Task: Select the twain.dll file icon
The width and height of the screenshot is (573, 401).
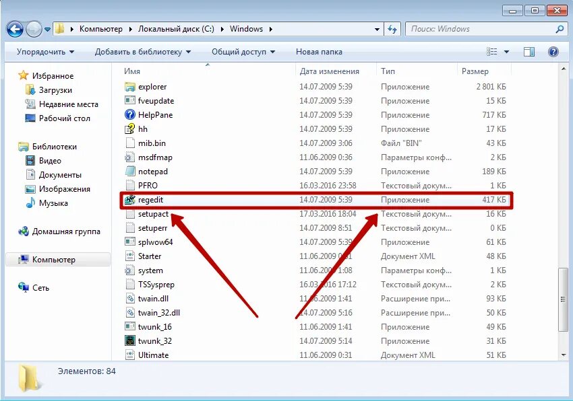Action: coord(129,299)
